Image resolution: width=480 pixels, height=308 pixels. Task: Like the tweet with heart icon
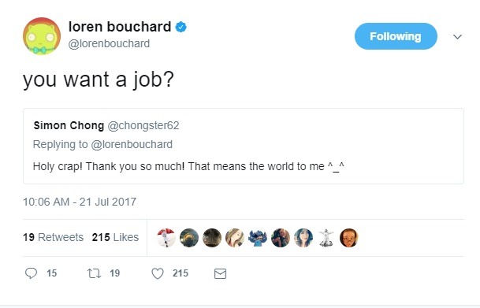(x=158, y=273)
